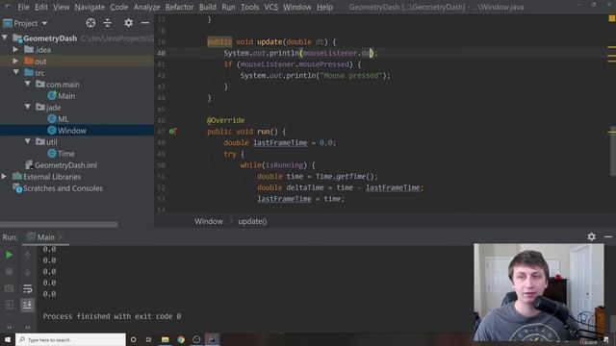Open File Explorer from taskbar
616x346 pixels.
pos(165,339)
